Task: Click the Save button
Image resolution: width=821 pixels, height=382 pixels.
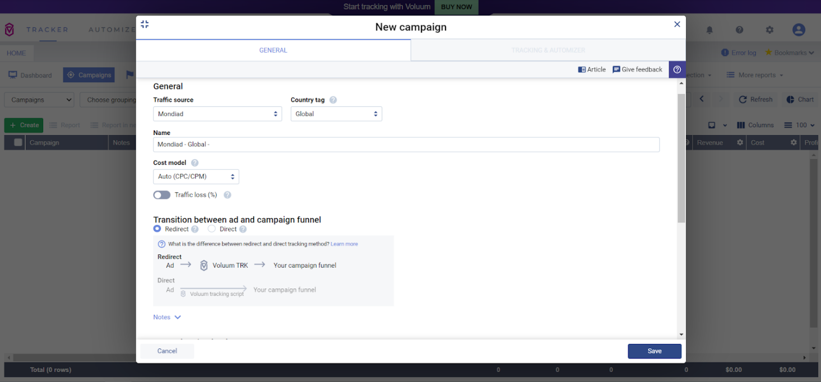Action: tap(654, 351)
